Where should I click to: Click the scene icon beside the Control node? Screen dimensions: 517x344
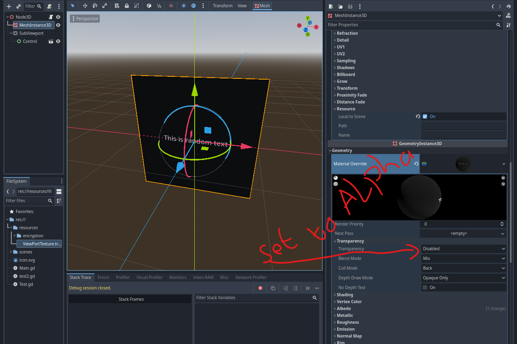pyautogui.click(x=51, y=41)
